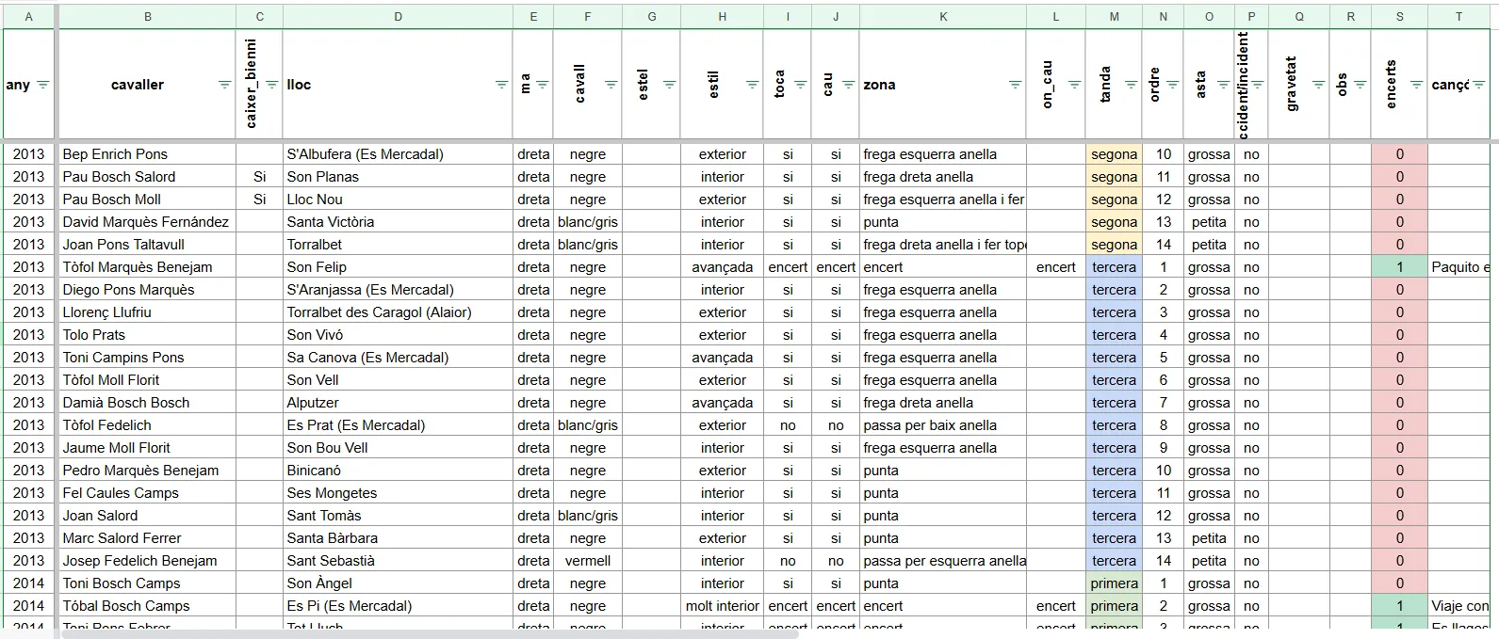
Task: Select tercera cell in Tolo Prats row
Action: pos(1114,335)
